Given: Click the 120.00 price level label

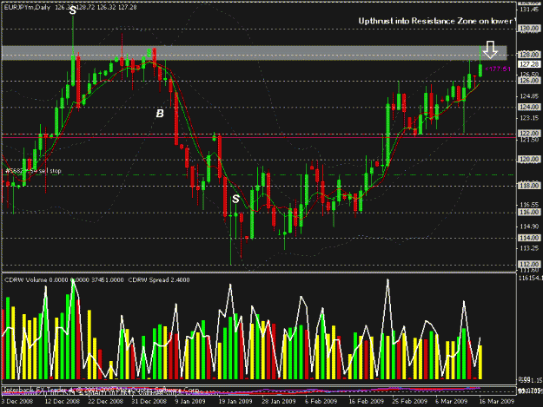Looking at the screenshot, I should point(529,160).
